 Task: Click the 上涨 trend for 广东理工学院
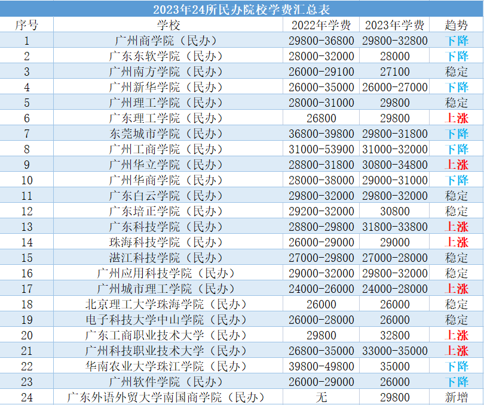(x=457, y=118)
